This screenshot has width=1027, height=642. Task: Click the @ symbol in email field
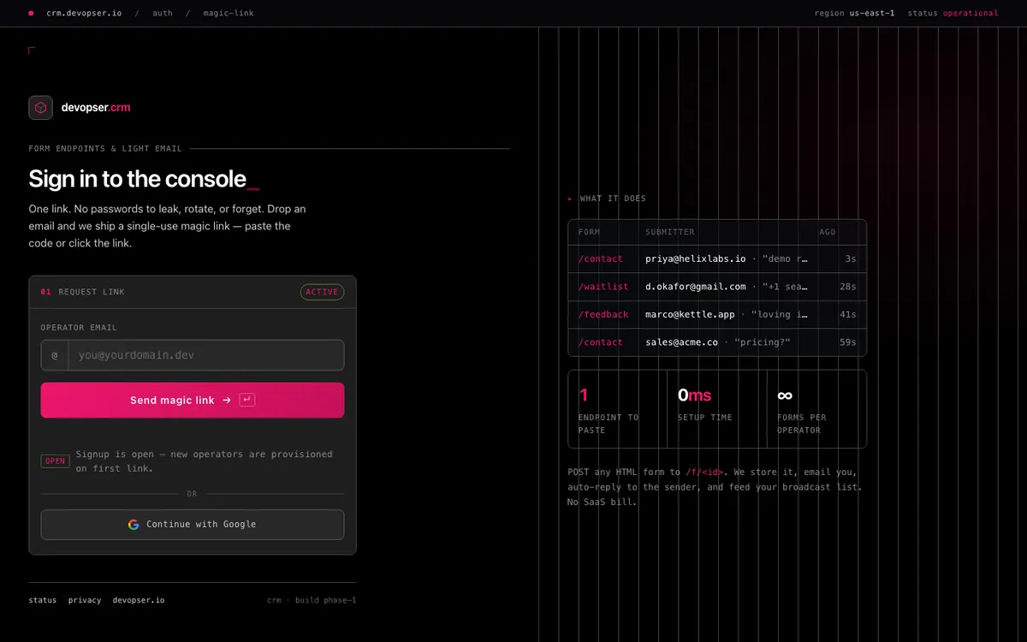tap(55, 355)
